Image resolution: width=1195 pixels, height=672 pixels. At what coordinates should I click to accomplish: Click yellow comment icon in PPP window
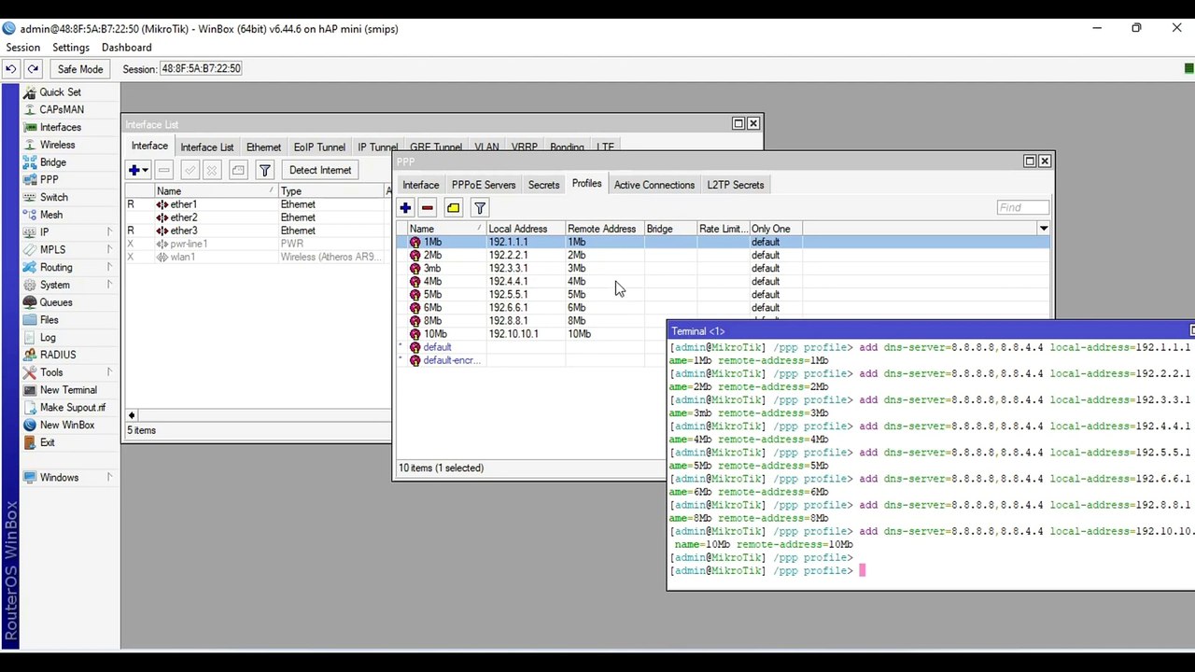[454, 208]
